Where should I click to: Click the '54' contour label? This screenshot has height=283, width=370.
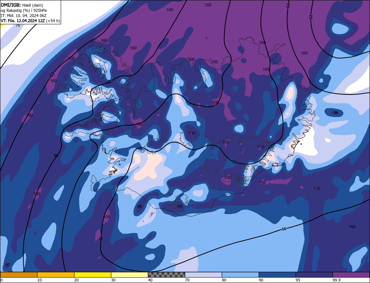[288, 6]
